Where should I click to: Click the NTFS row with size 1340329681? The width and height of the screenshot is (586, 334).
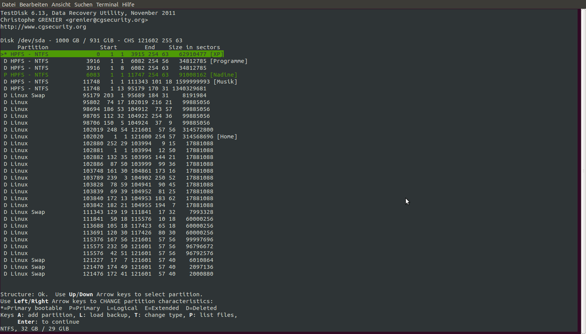pos(105,88)
